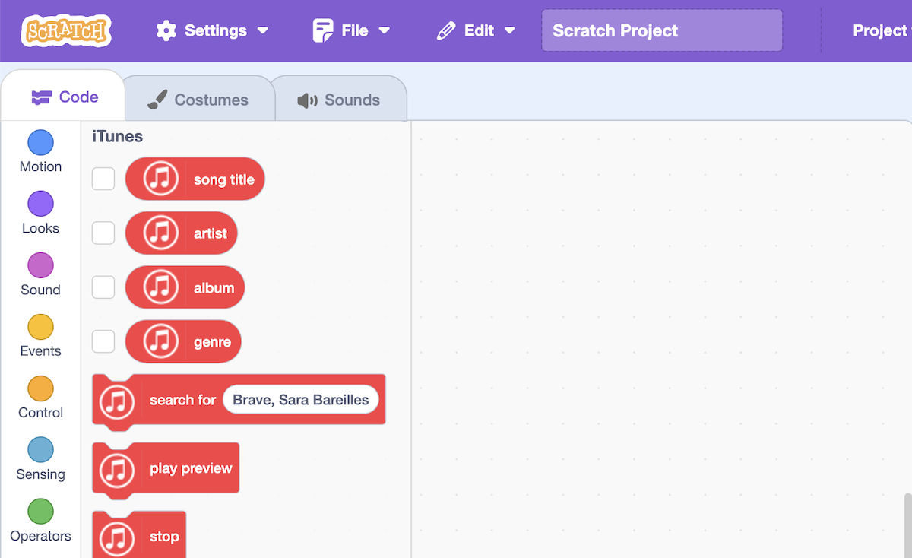Viewport: 912px width, 558px height.
Task: Select the Events category circle
Action: tap(40, 327)
